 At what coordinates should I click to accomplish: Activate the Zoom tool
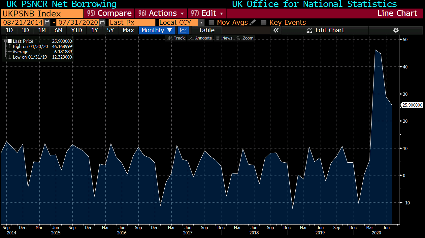click(x=245, y=38)
